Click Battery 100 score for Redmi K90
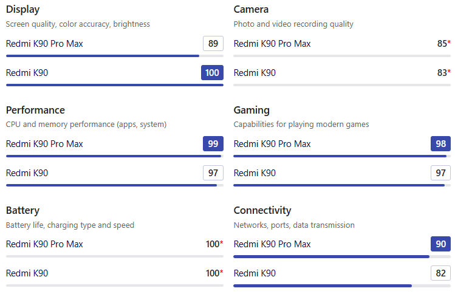 pyautogui.click(x=214, y=273)
